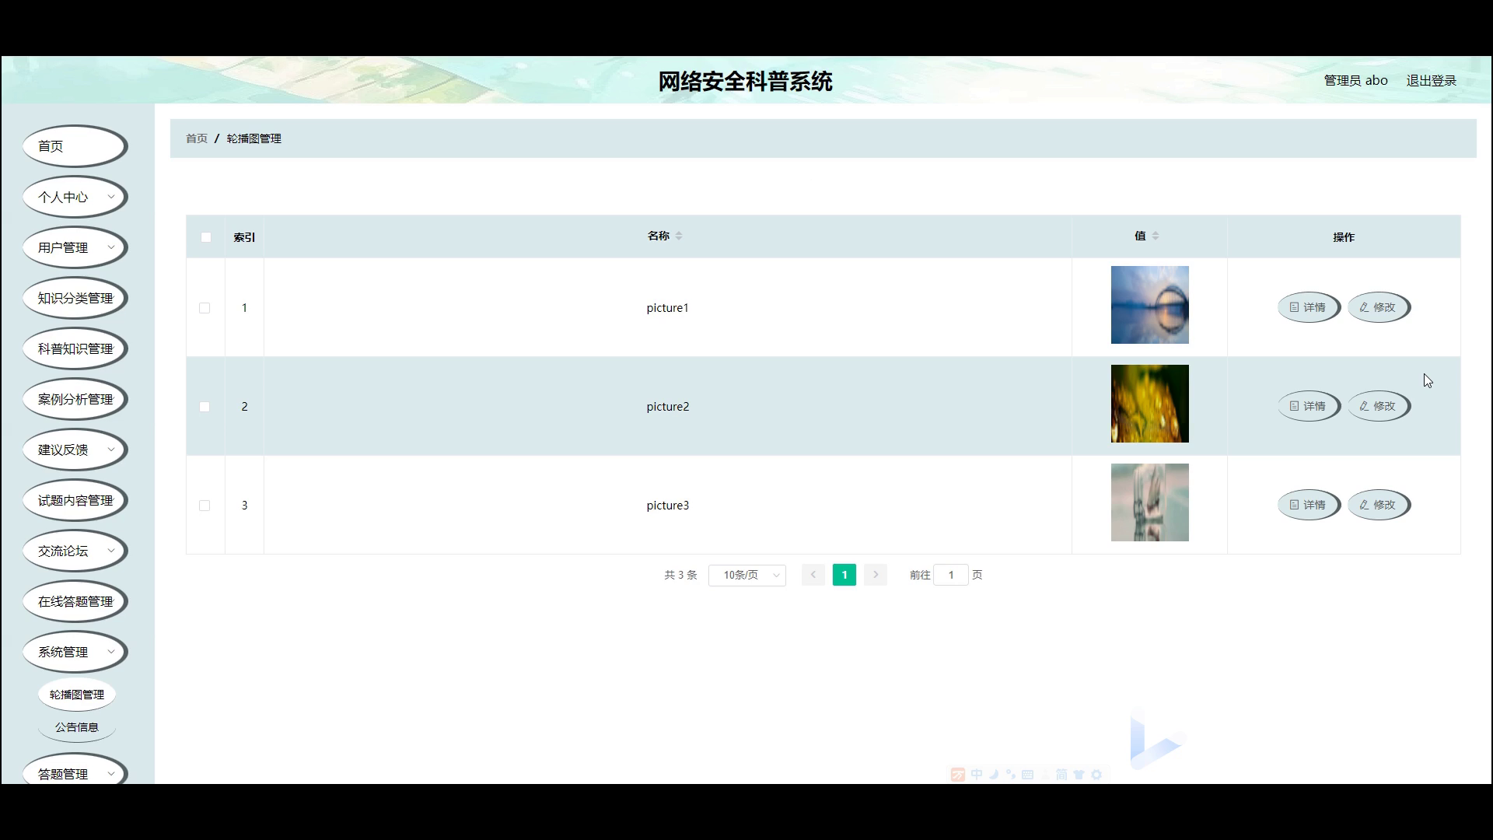Click the 修改 button for picture1
Viewport: 1493px width, 840px height.
pyautogui.click(x=1379, y=307)
